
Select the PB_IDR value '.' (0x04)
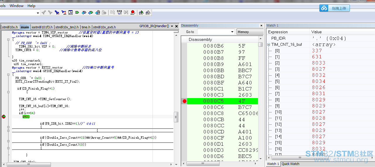(x=329, y=38)
